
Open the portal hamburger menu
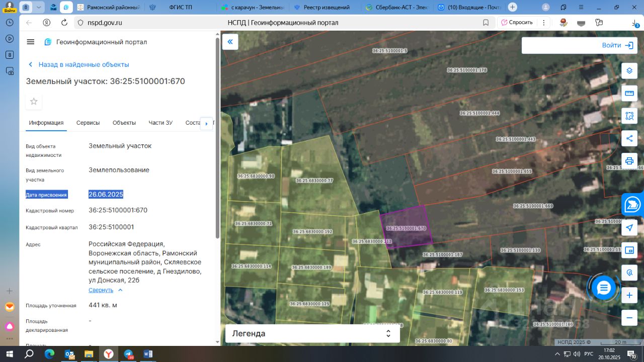click(31, 42)
